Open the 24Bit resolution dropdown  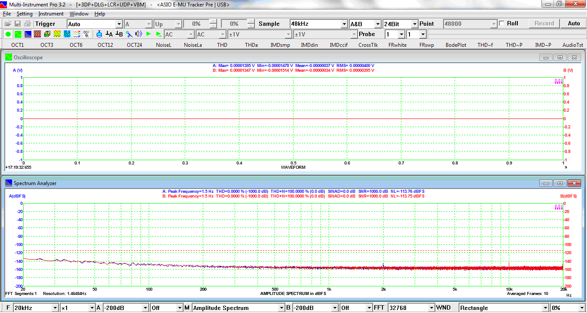pyautogui.click(x=414, y=24)
